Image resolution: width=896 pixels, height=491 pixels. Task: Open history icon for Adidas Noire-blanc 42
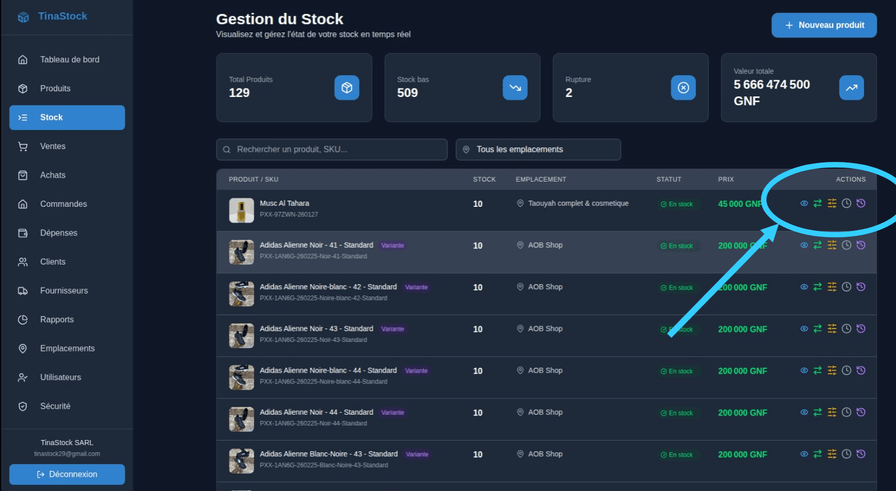(x=861, y=287)
